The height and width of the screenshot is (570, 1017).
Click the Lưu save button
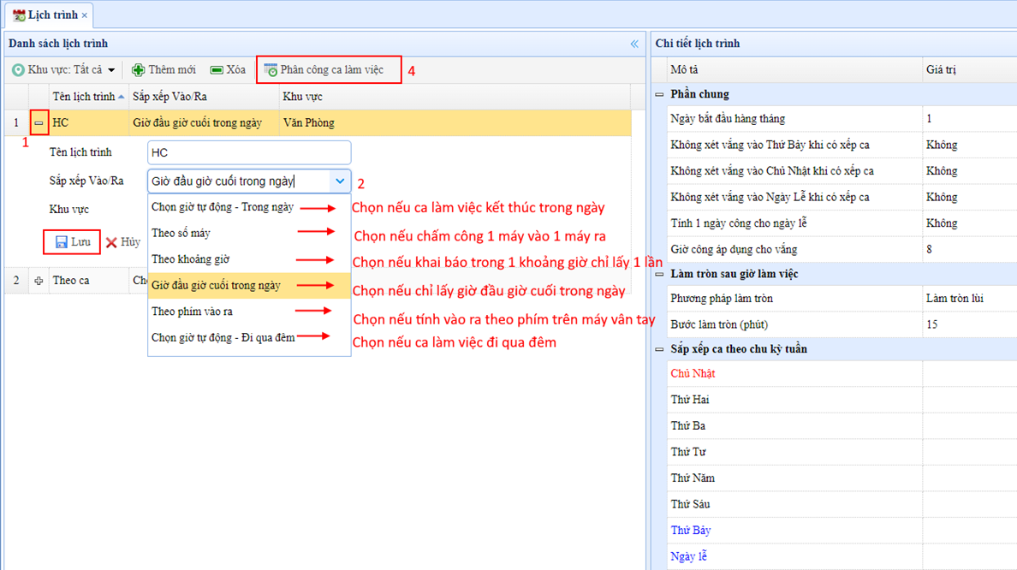pyautogui.click(x=72, y=242)
